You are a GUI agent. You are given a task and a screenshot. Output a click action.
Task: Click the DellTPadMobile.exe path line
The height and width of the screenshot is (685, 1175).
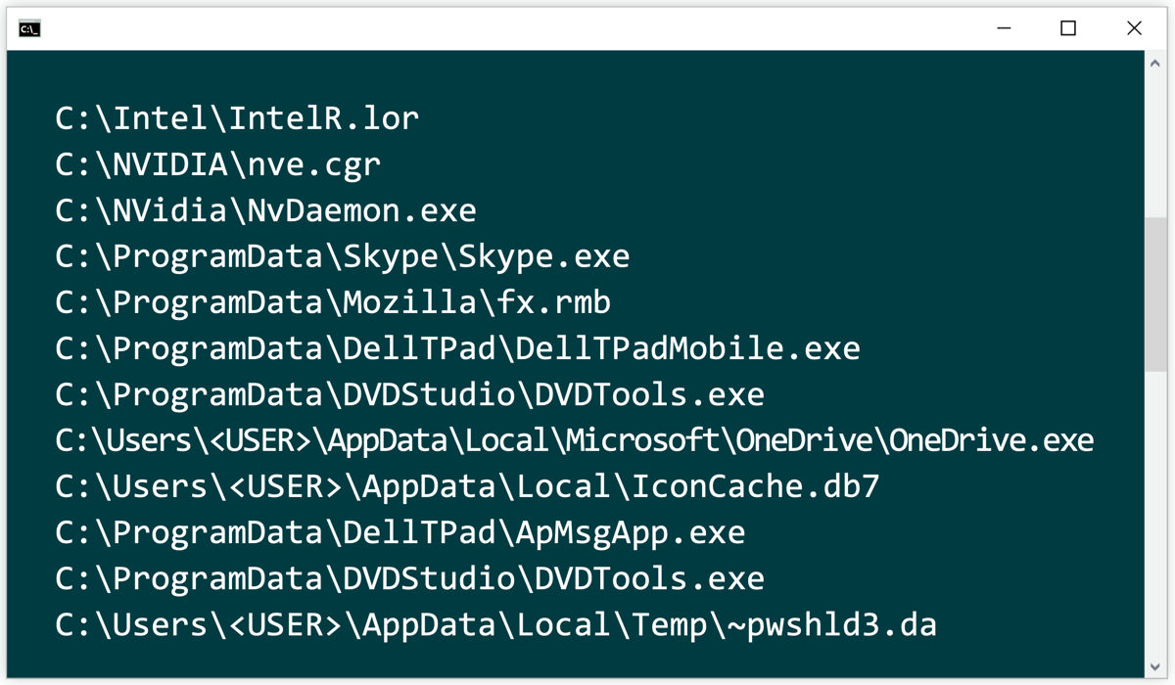point(457,348)
